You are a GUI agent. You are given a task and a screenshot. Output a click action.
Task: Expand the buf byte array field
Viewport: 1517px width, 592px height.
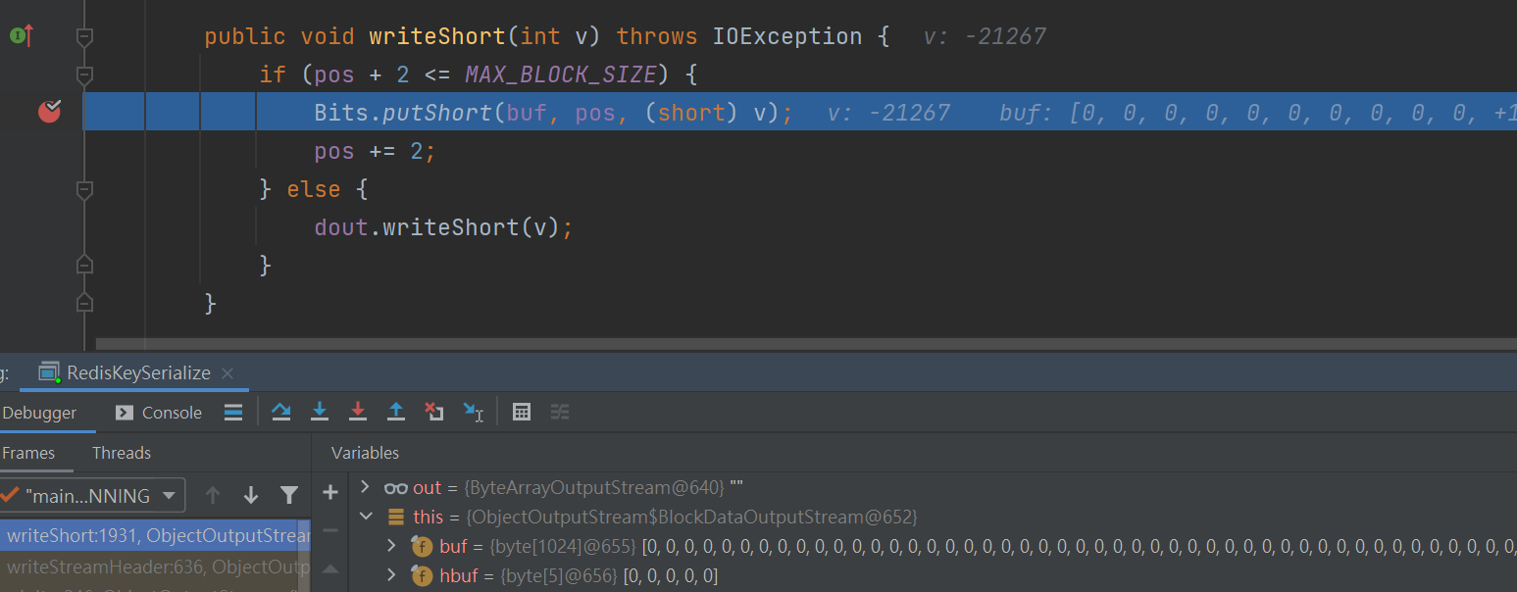pyautogui.click(x=392, y=546)
